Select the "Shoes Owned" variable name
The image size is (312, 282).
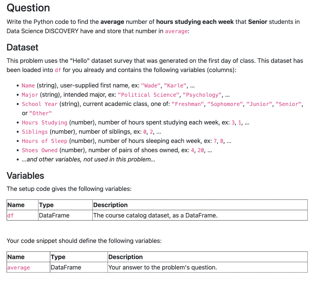[x=40, y=150]
